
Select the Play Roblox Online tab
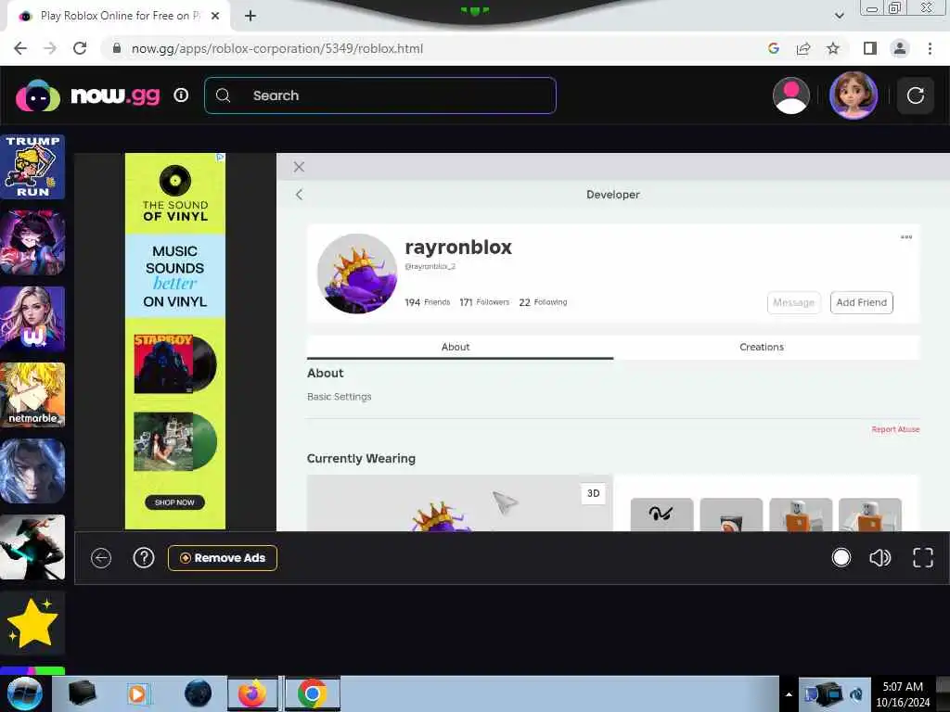click(119, 16)
